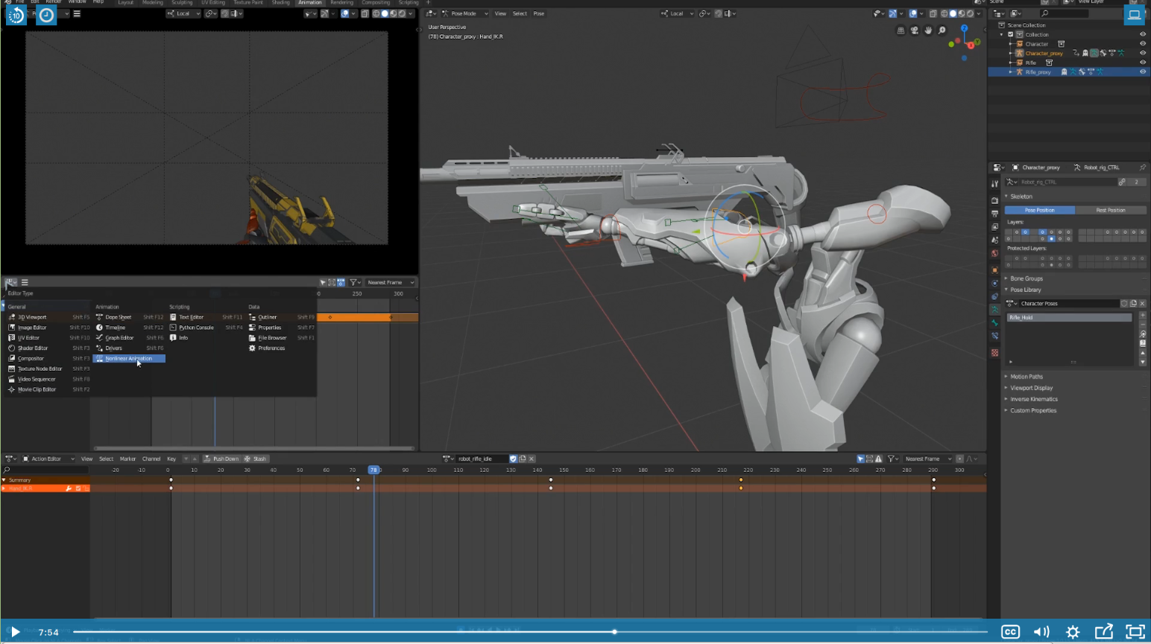Expand the Inverse Kinematics panel

[x=1033, y=399]
